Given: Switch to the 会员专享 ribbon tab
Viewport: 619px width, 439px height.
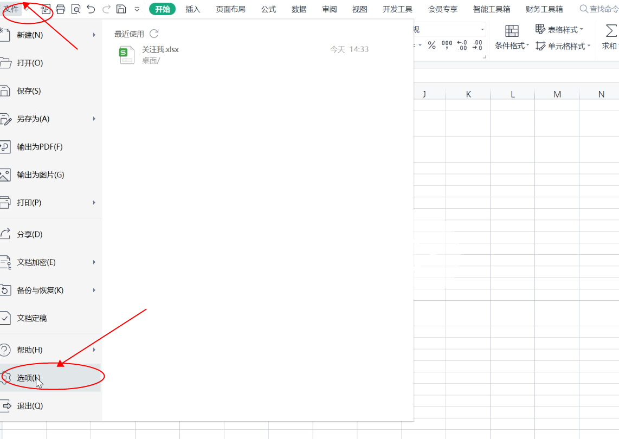Looking at the screenshot, I should (442, 9).
